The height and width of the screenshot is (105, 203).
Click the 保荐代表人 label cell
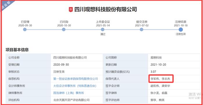[x=125, y=79]
